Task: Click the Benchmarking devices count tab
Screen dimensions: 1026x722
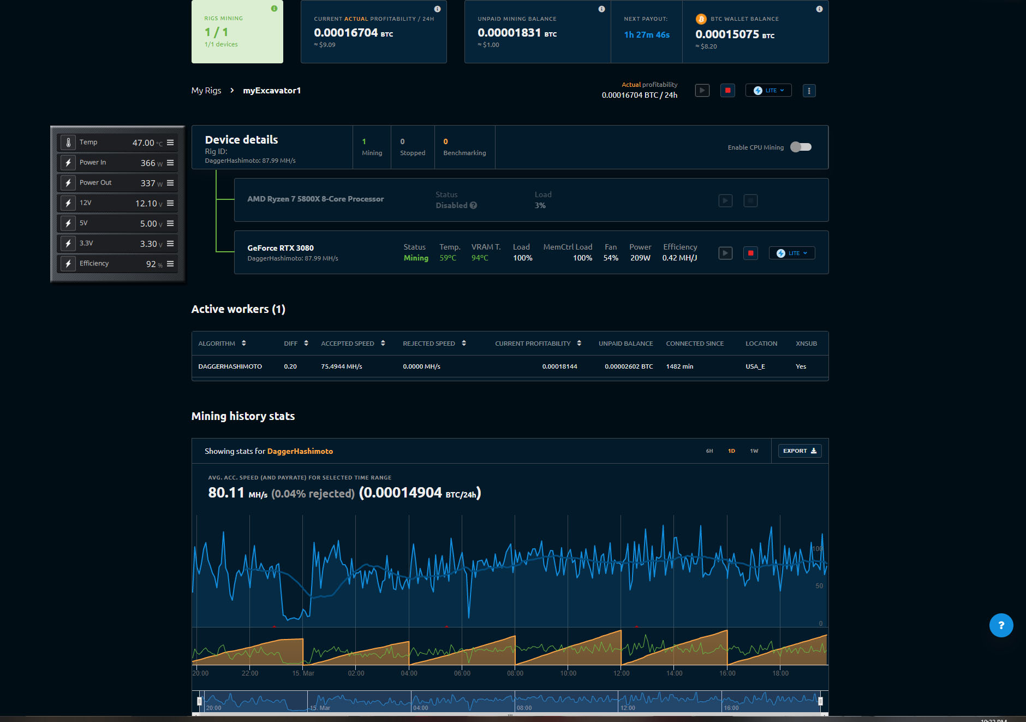Action: 464,147
